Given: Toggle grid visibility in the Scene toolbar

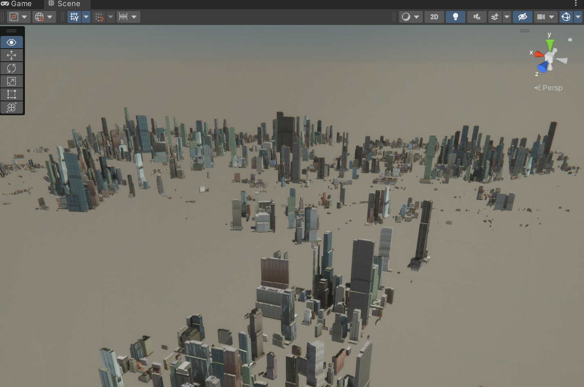Looking at the screenshot, I should tap(74, 17).
